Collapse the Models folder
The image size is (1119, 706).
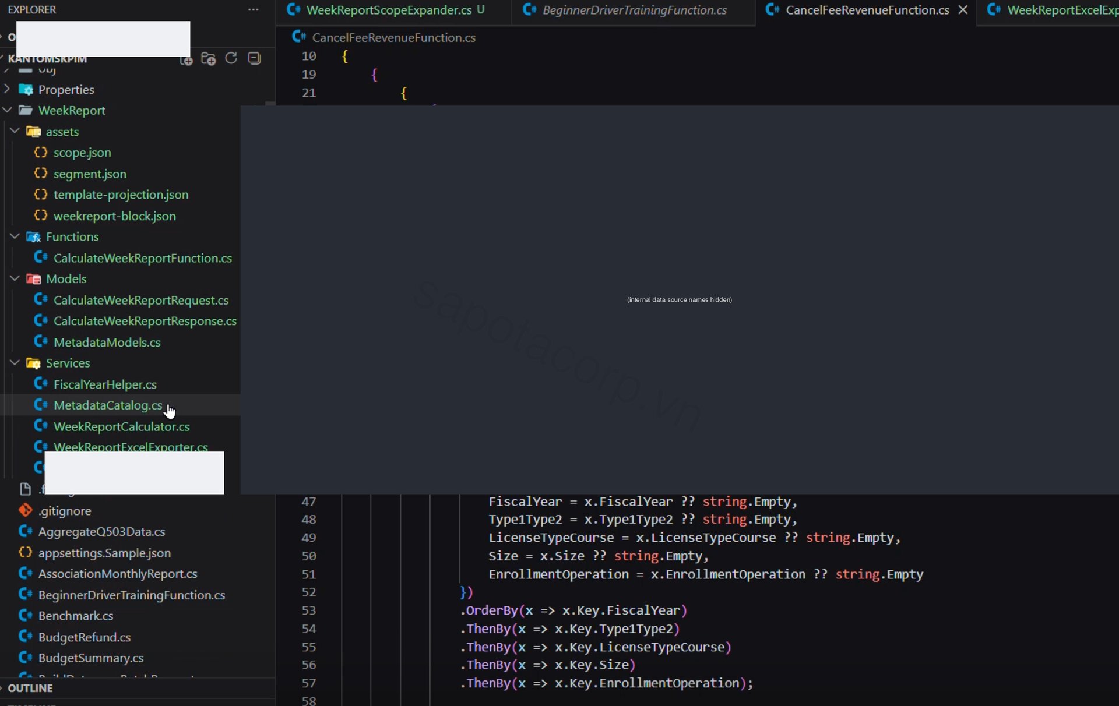coord(15,278)
